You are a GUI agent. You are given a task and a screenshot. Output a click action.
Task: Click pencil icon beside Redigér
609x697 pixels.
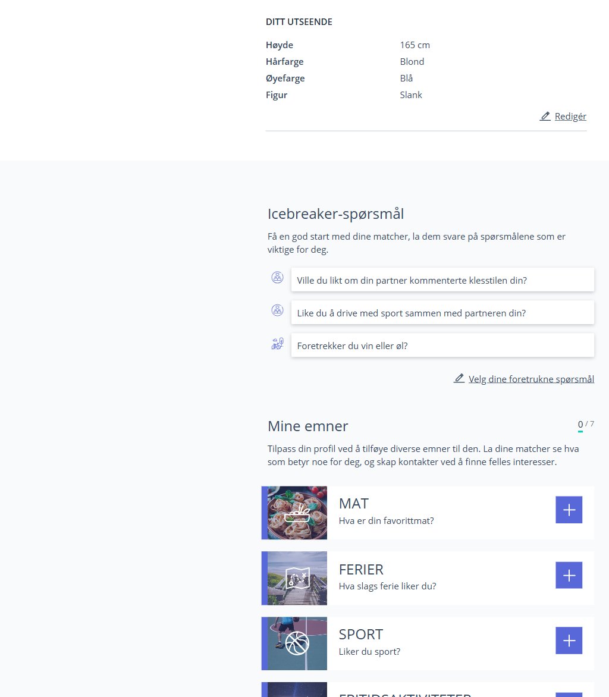[x=545, y=116]
